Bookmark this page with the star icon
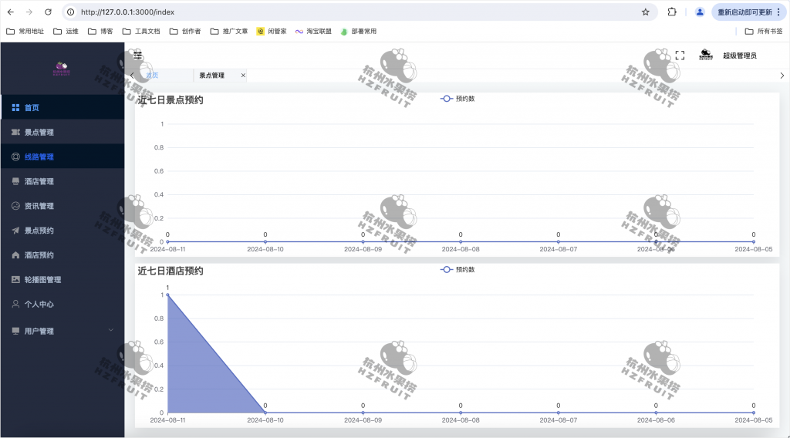 click(x=645, y=12)
